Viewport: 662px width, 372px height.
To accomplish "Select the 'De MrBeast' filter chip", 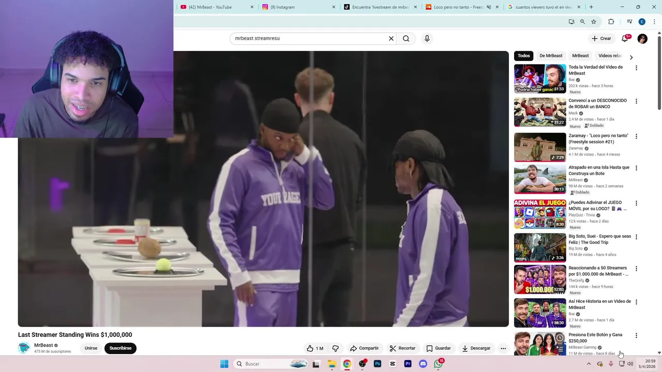I will pyautogui.click(x=551, y=56).
